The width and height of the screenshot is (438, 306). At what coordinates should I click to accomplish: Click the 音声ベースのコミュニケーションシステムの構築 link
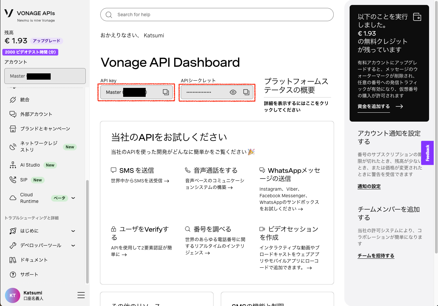pos(215,184)
